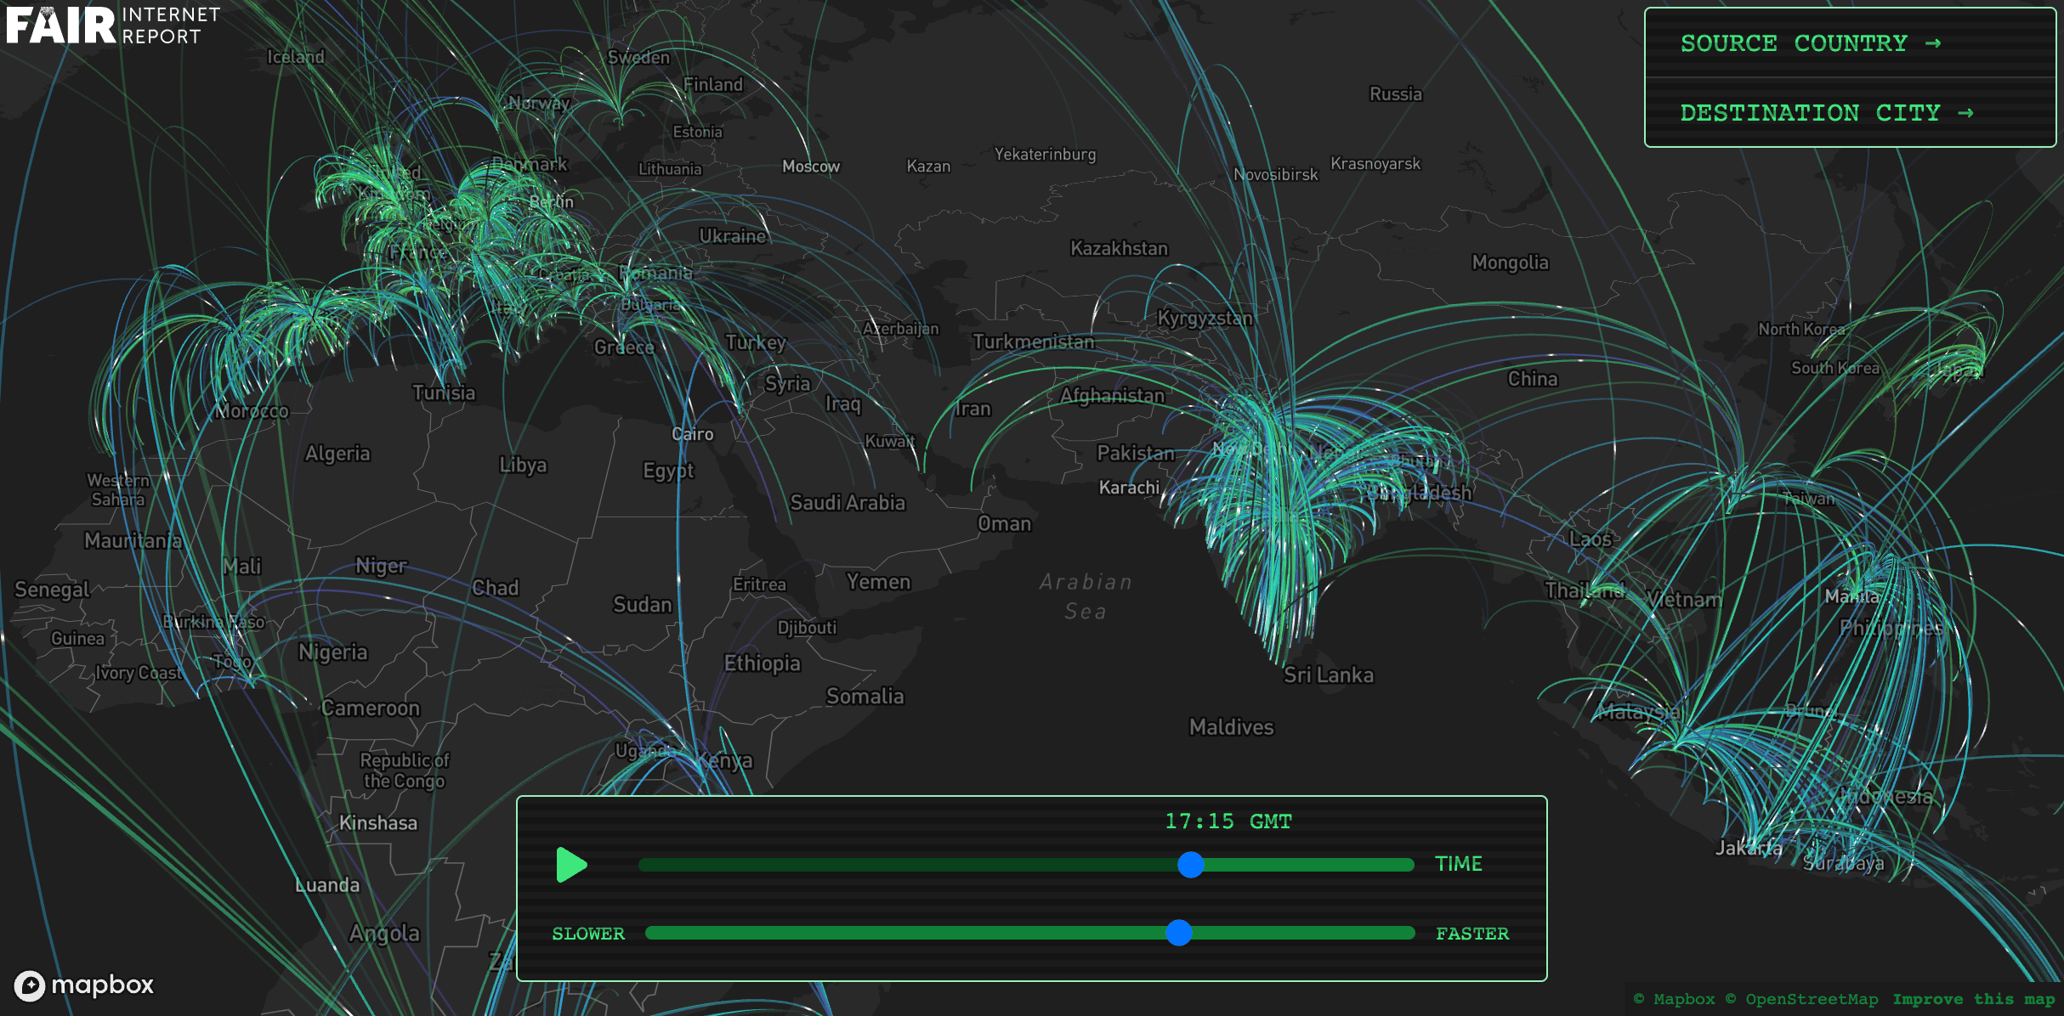Image resolution: width=2064 pixels, height=1016 pixels.
Task: Click the Fair Internet Report logo
Action: pos(114,25)
